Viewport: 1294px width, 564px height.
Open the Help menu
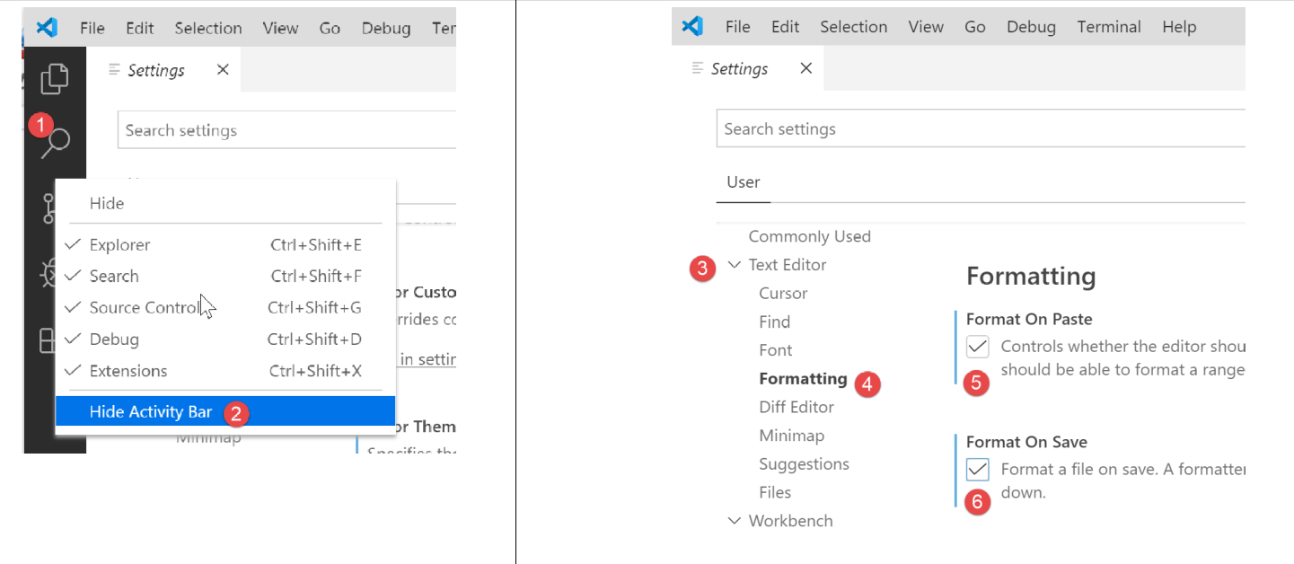[x=1178, y=27]
